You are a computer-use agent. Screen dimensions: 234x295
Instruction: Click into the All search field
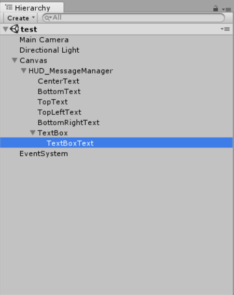pos(133,18)
